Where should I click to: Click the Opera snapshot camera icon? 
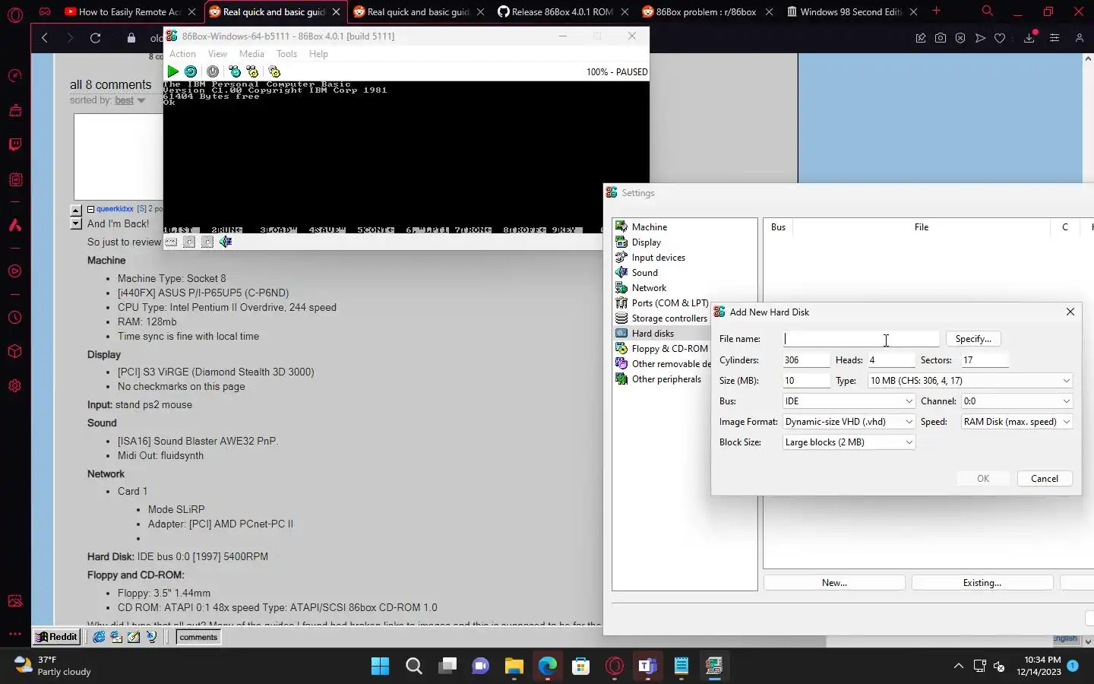pos(941,38)
